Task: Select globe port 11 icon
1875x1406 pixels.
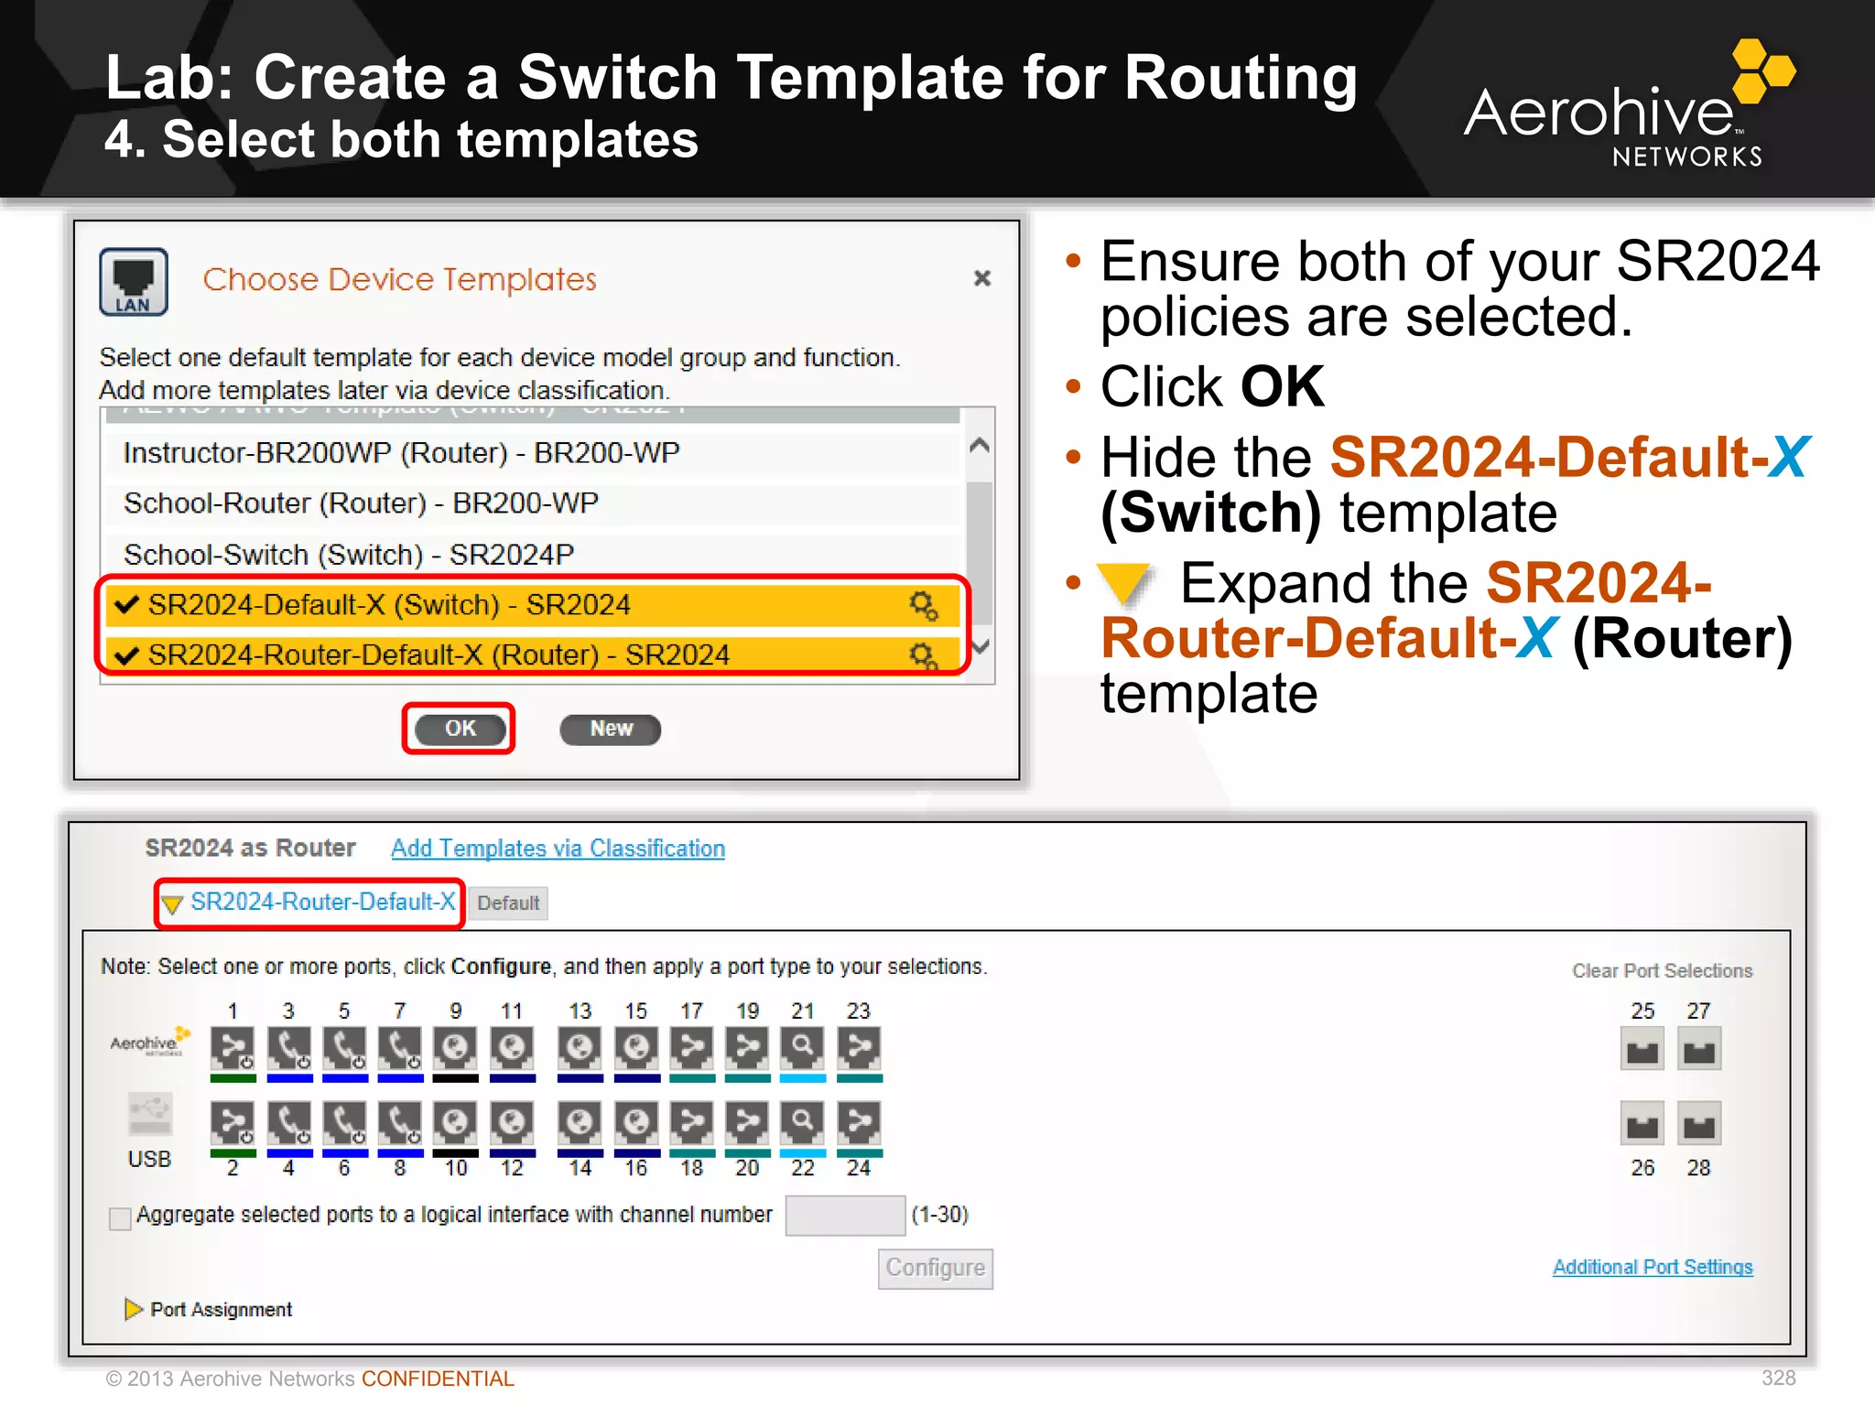Action: pos(512,1048)
